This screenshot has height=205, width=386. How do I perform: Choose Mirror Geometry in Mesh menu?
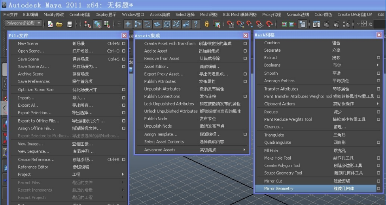pyautogui.click(x=316, y=188)
